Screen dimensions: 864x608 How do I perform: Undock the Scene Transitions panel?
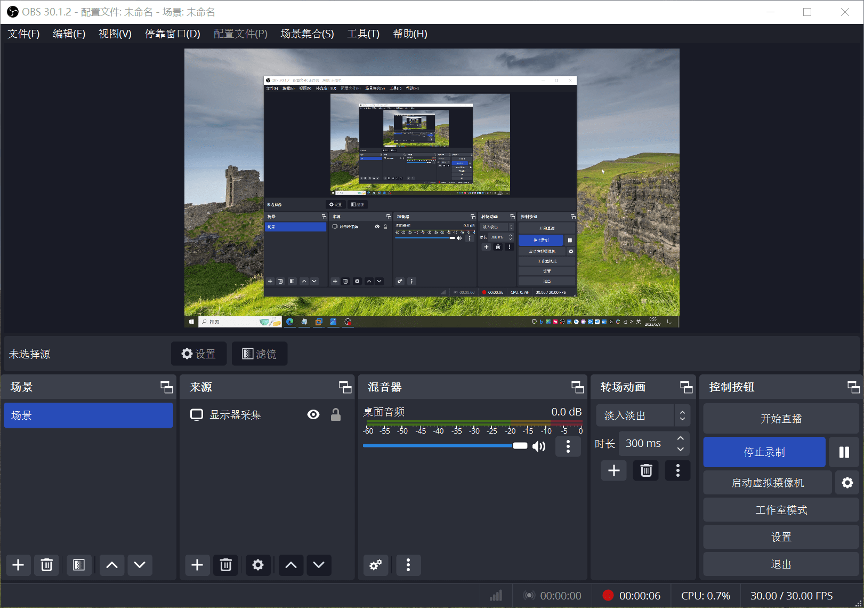pyautogui.click(x=687, y=387)
